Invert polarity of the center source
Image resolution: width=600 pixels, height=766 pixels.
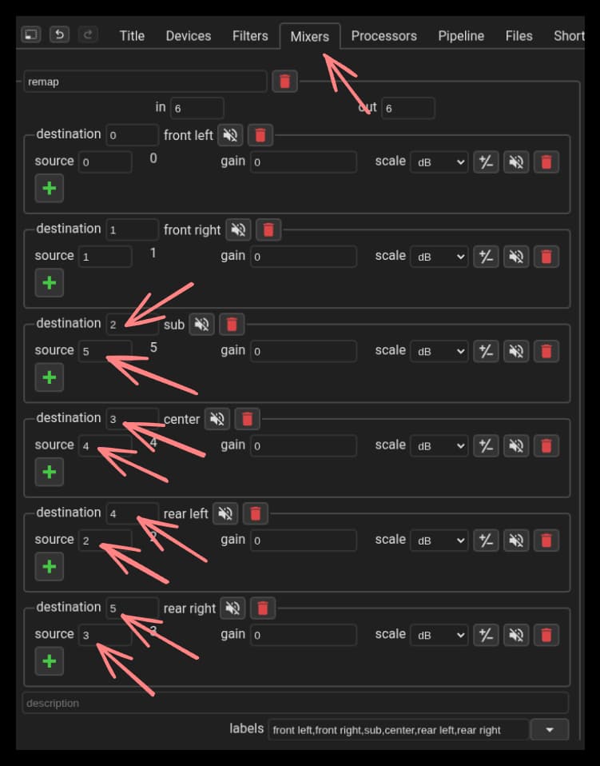click(486, 445)
